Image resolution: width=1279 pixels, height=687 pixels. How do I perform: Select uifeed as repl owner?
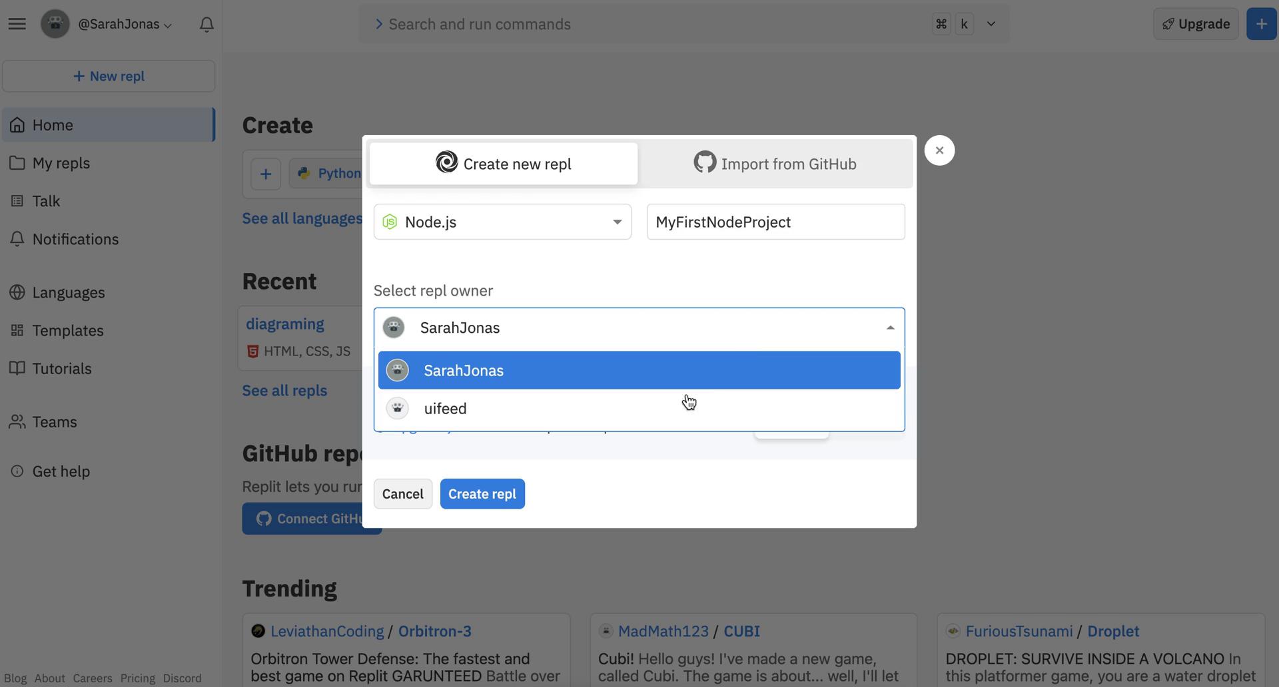[x=445, y=409]
